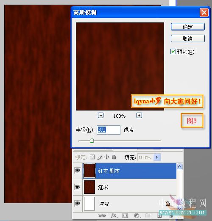This screenshot has width=212, height=221.
Task: Toggle lock image pixels brush icon
Action: pyautogui.click(x=100, y=157)
